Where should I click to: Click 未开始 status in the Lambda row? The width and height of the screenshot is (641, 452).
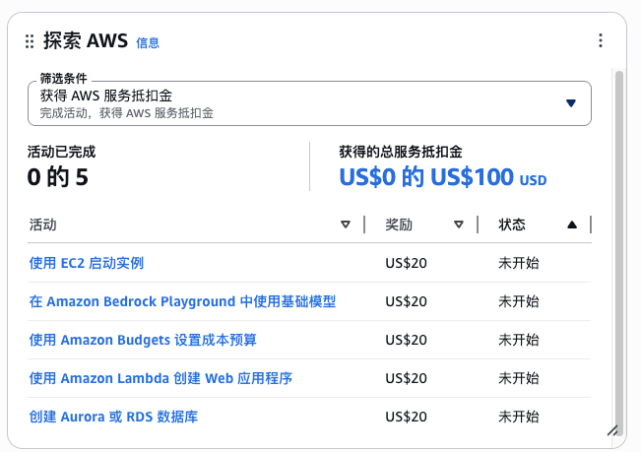[518, 378]
